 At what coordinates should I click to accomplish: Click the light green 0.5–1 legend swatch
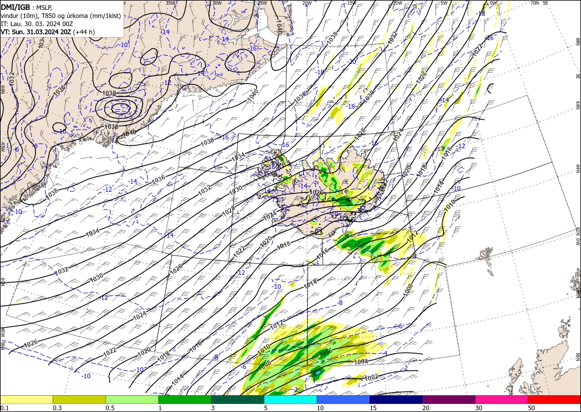tap(132, 399)
